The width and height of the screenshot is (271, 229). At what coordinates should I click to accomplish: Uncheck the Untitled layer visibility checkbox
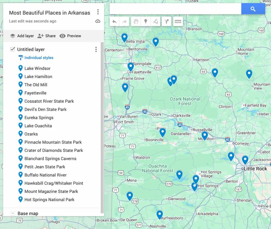coord(13,49)
